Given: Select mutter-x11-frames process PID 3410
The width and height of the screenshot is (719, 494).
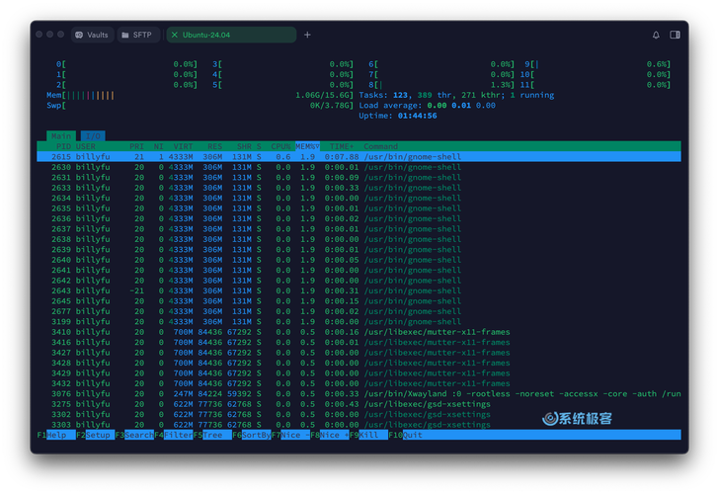Looking at the screenshot, I should [359, 332].
